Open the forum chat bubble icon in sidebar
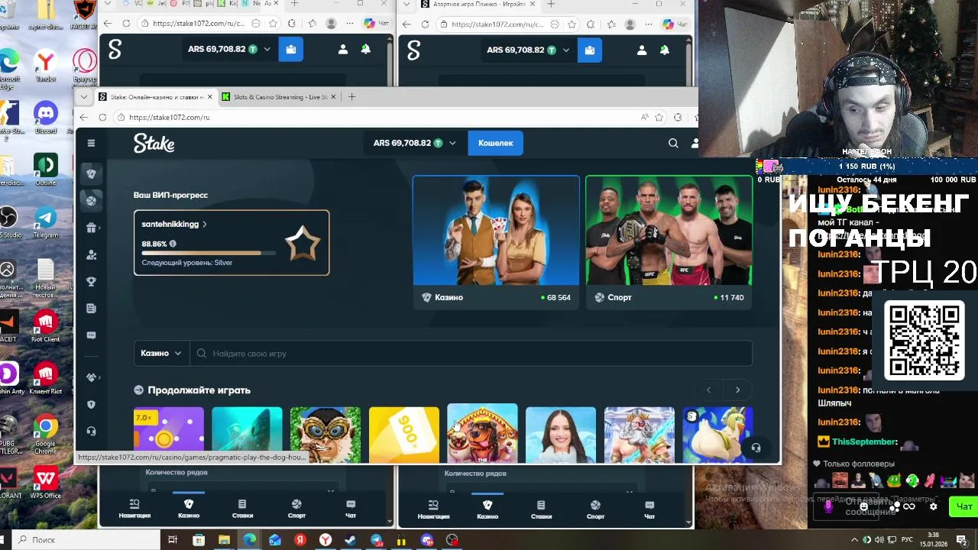 91,335
